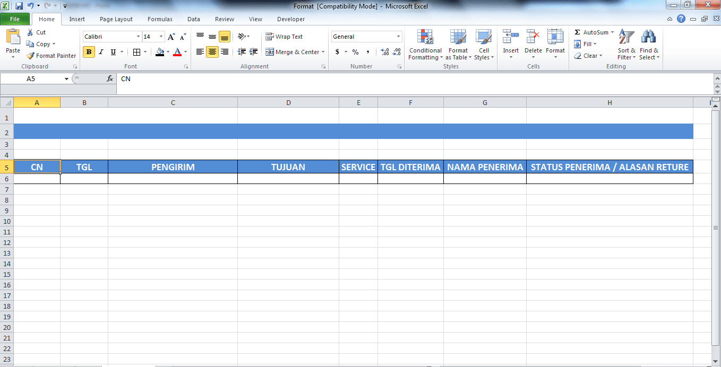
Task: Toggle bold formatting
Action: click(x=88, y=51)
